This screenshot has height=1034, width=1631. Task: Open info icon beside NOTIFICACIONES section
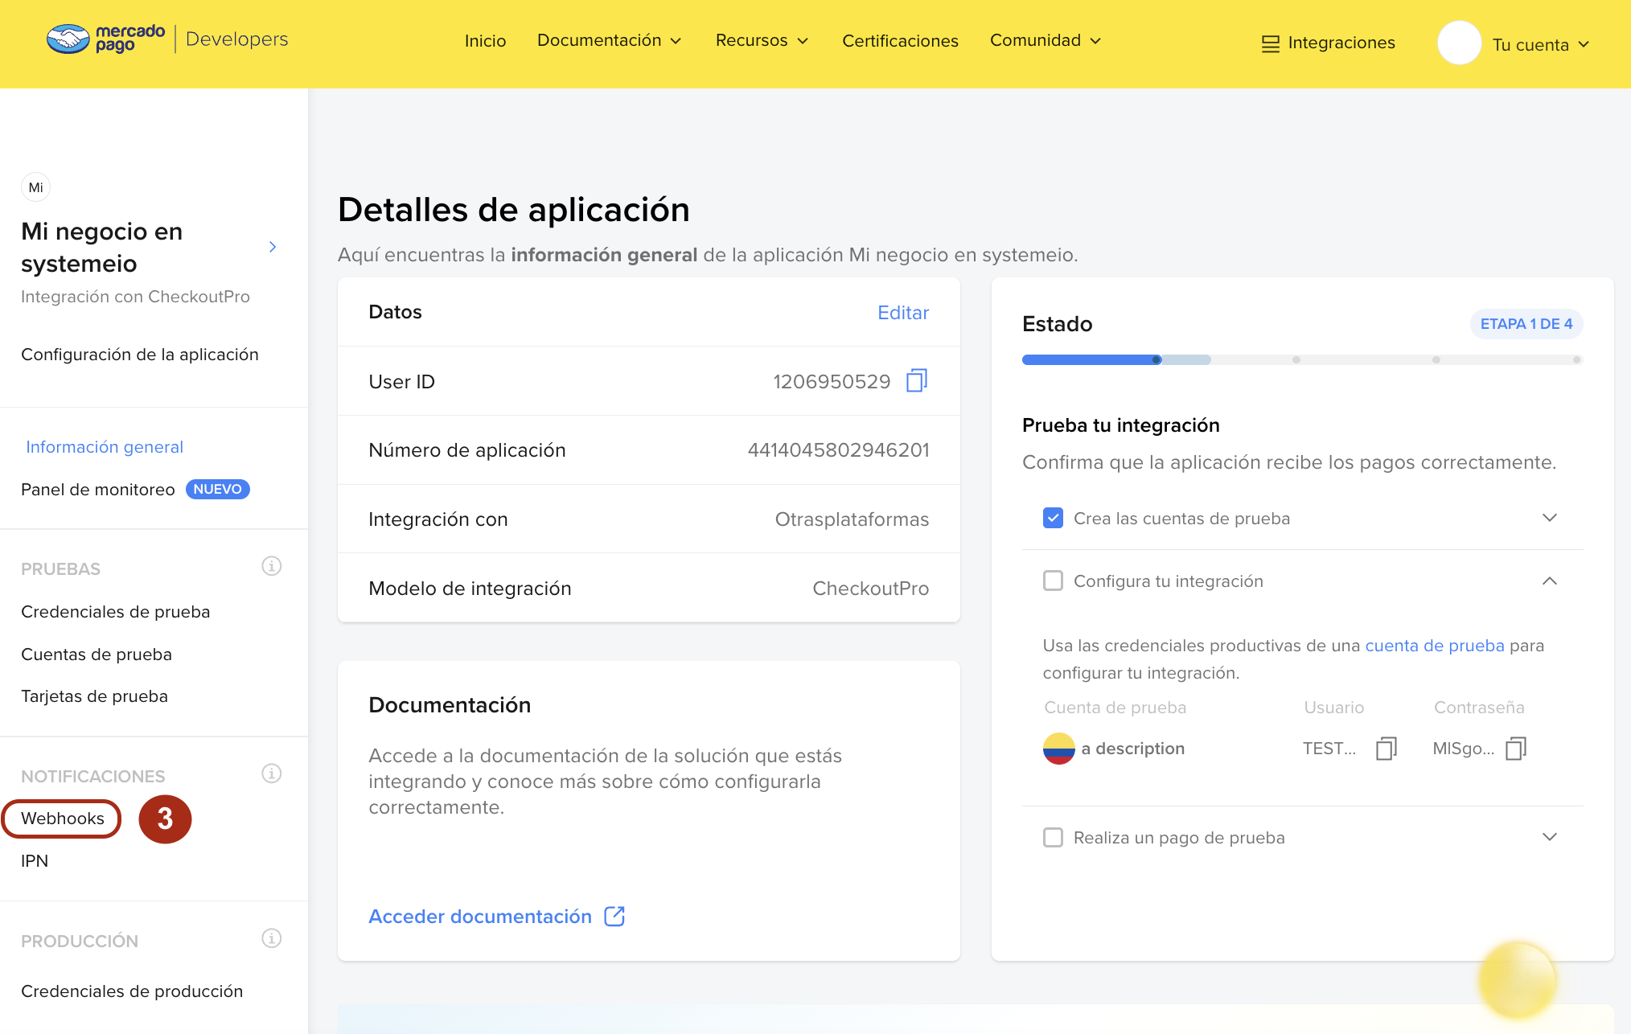[x=272, y=773]
